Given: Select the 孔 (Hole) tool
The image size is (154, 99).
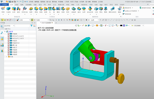Looking at the screenshot, I should point(50,10).
